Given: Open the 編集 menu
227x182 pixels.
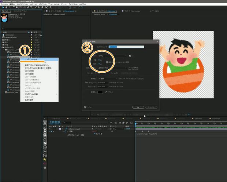Looking at the screenshot, I should 12,4.
